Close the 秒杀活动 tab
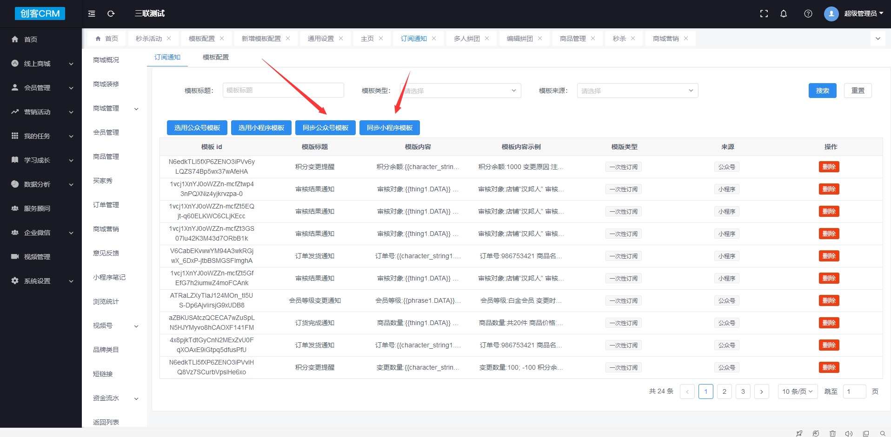891x437 pixels. click(x=169, y=39)
